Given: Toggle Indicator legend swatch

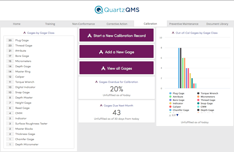Looking at the screenshot, I should coord(170,103).
